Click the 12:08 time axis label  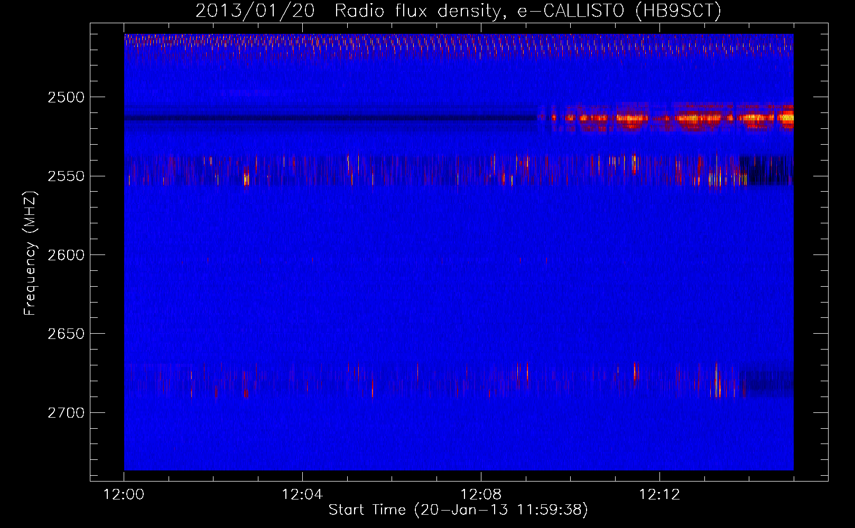click(481, 495)
